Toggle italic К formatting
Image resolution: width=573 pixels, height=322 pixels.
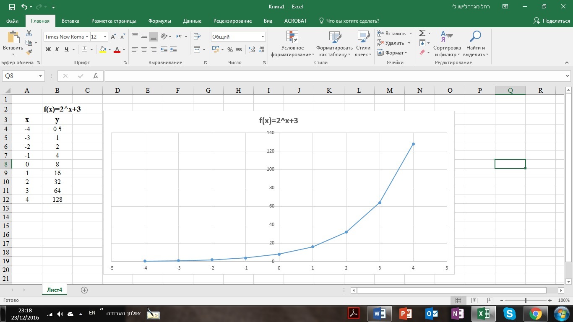pyautogui.click(x=57, y=49)
